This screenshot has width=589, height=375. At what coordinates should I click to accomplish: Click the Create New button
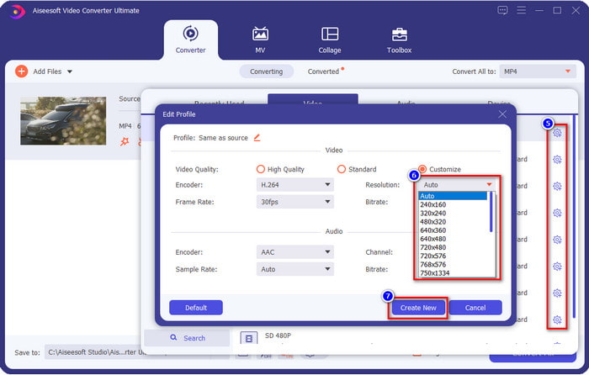[418, 308]
